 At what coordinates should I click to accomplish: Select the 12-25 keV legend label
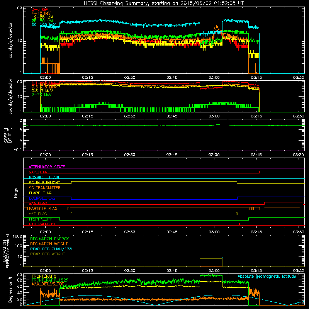[42, 17]
